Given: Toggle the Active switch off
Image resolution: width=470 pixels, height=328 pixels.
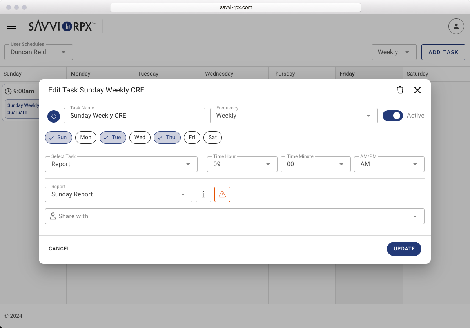Looking at the screenshot, I should tap(392, 116).
